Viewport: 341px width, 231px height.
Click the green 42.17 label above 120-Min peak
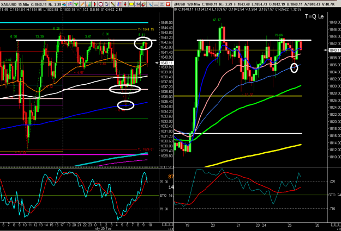(x=217, y=20)
